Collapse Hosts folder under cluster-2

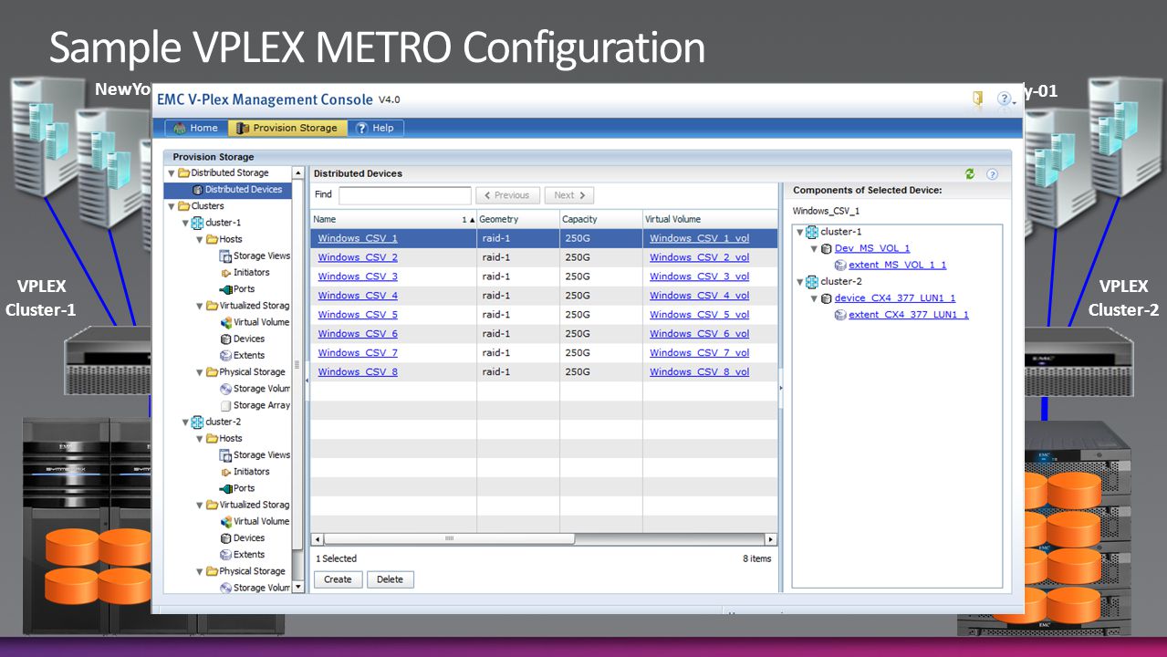pyautogui.click(x=199, y=439)
